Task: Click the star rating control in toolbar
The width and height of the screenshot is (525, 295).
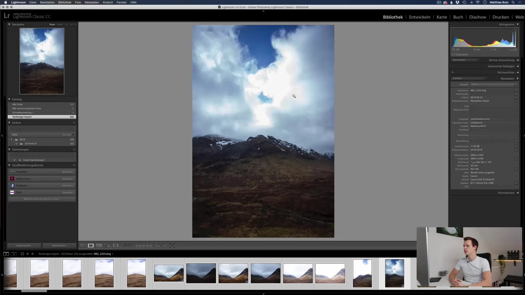Action: 144,246
